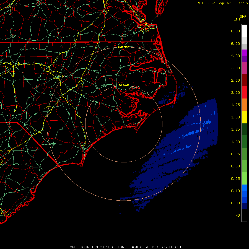Click the 6.00 legend value
The image size is (249, 249).
point(235,43)
